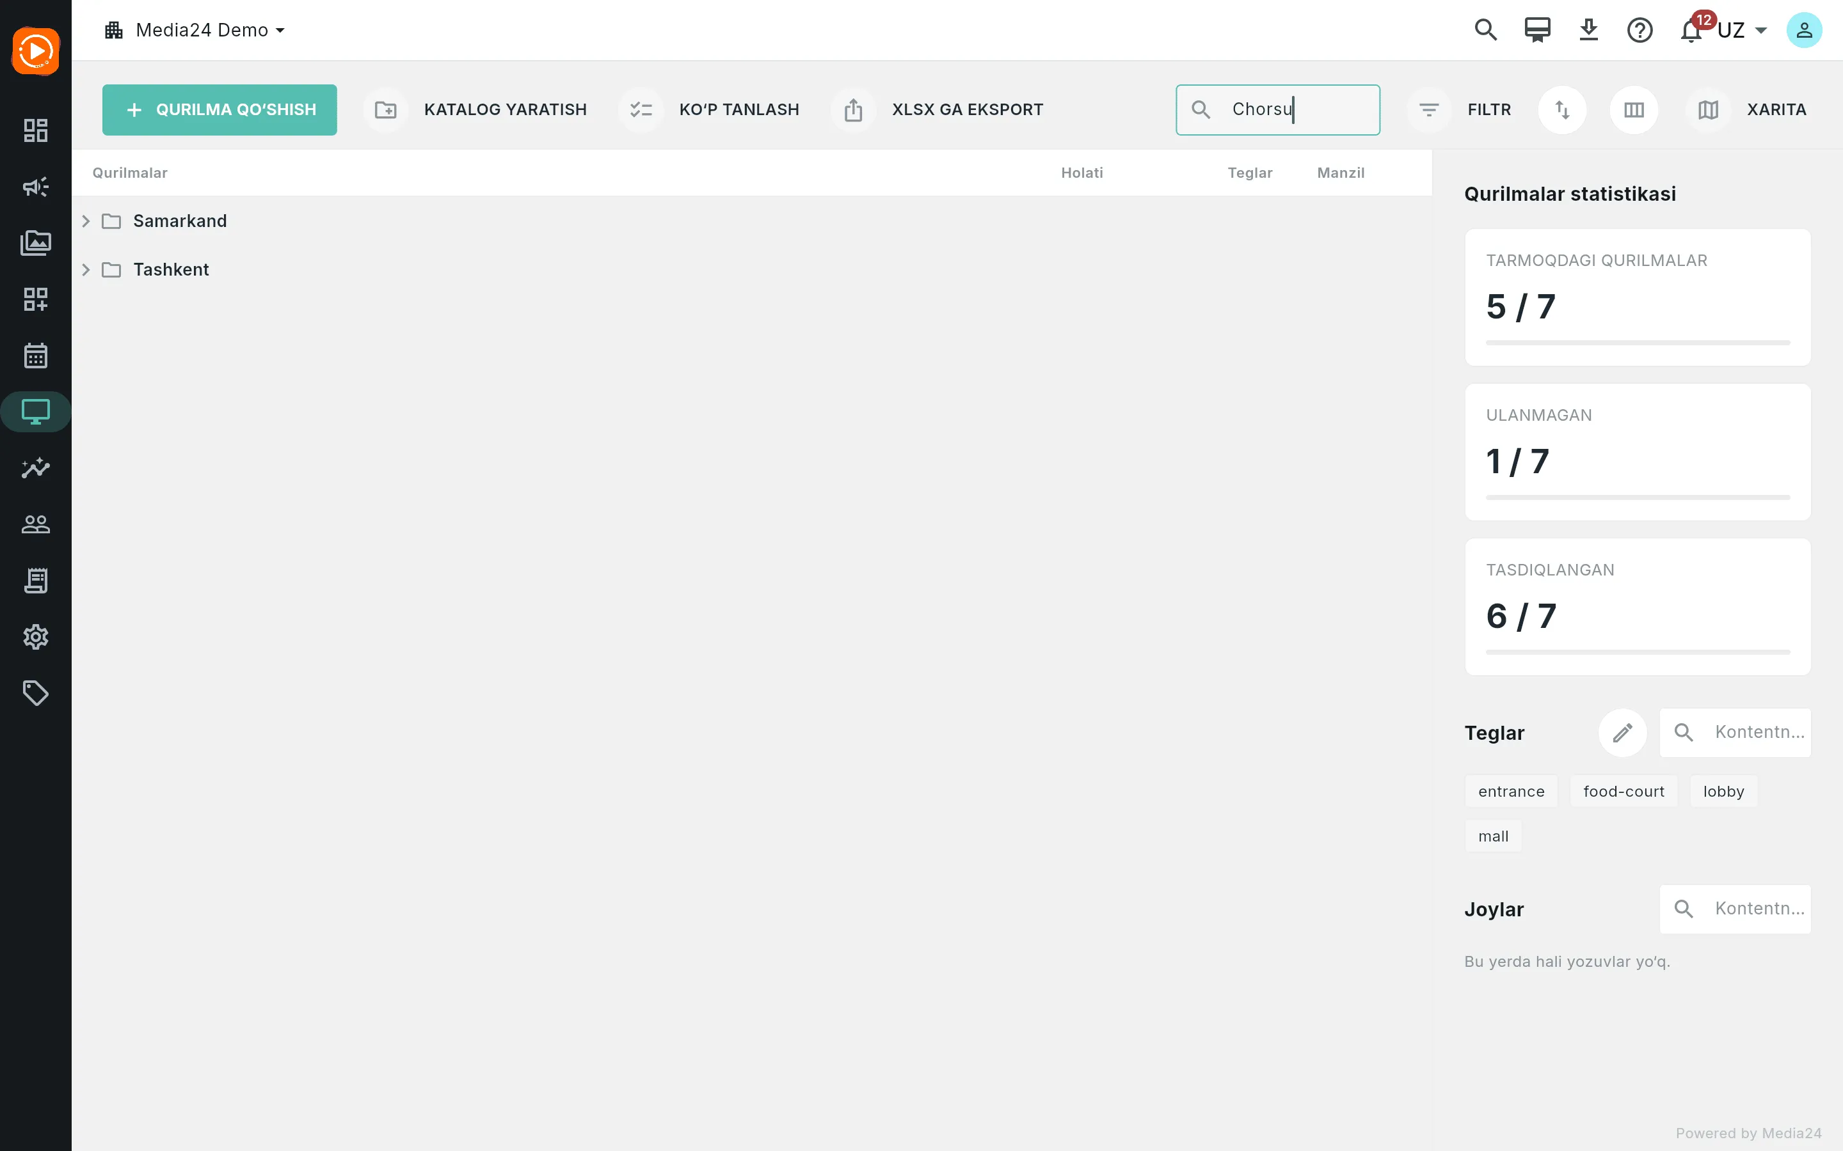1843x1151 pixels.
Task: Click the Samarkand folder icon
Action: pyautogui.click(x=111, y=221)
